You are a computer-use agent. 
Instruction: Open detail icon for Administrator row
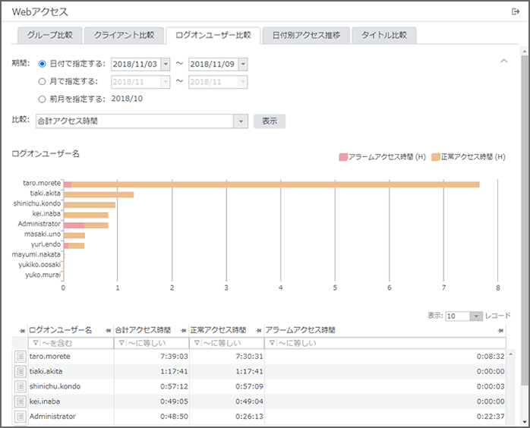[19, 417]
